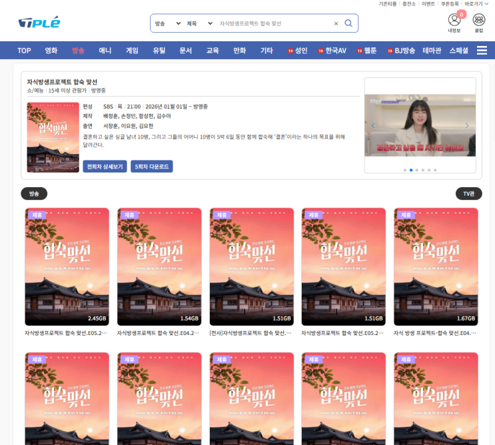The height and width of the screenshot is (445, 495).
Task: Open the 제목 search type dropdown
Action: click(199, 23)
